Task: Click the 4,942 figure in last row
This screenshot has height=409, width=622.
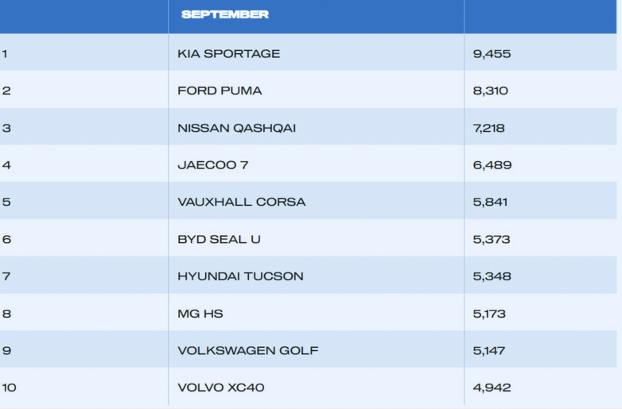Action: click(x=492, y=388)
